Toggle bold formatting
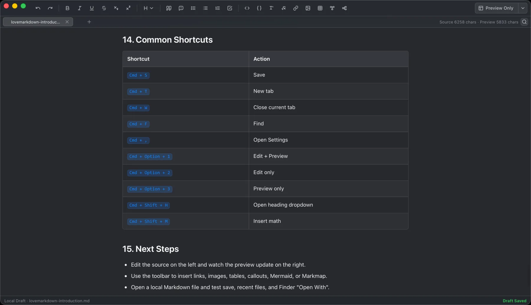The height and width of the screenshot is (305, 531). point(67,8)
